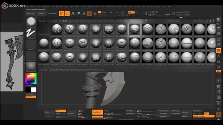This screenshot has width=223, height=125.
Task: Open the Alpha Off selector
Action: [x=31, y=45]
